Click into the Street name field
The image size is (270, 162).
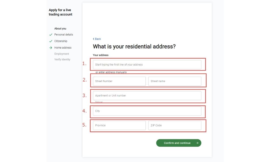click(175, 81)
